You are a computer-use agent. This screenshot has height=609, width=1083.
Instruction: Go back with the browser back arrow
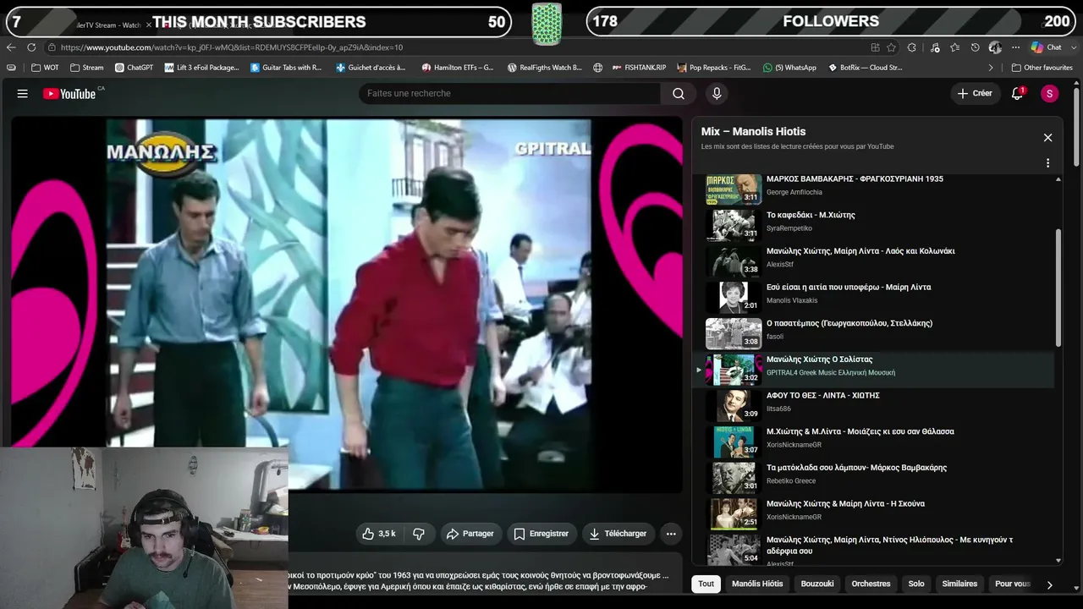(11, 47)
